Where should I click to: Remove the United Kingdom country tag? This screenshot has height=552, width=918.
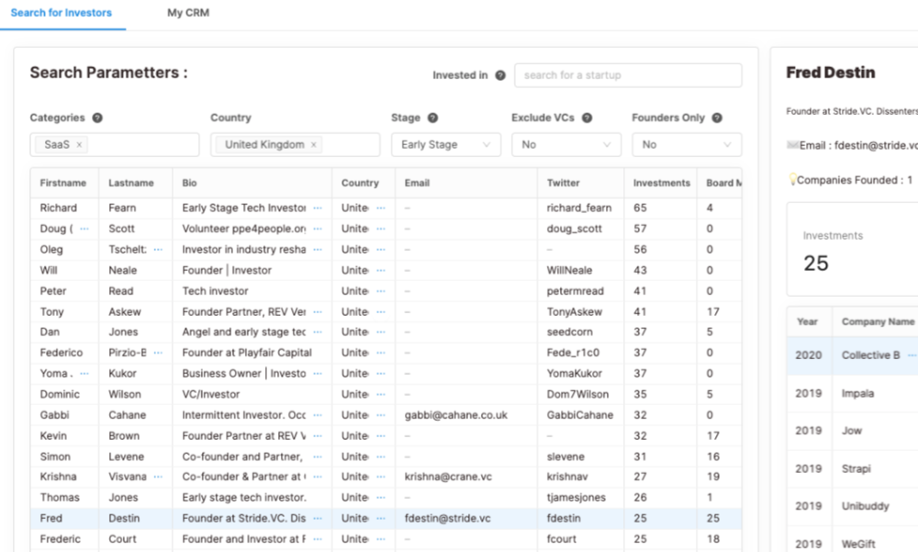pos(313,145)
